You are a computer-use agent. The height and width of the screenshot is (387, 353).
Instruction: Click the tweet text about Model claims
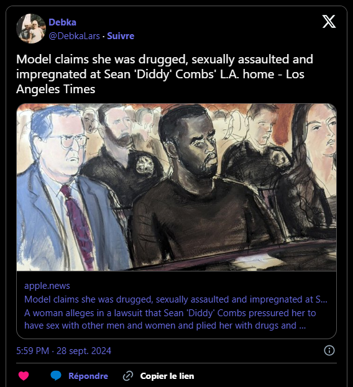click(x=165, y=74)
